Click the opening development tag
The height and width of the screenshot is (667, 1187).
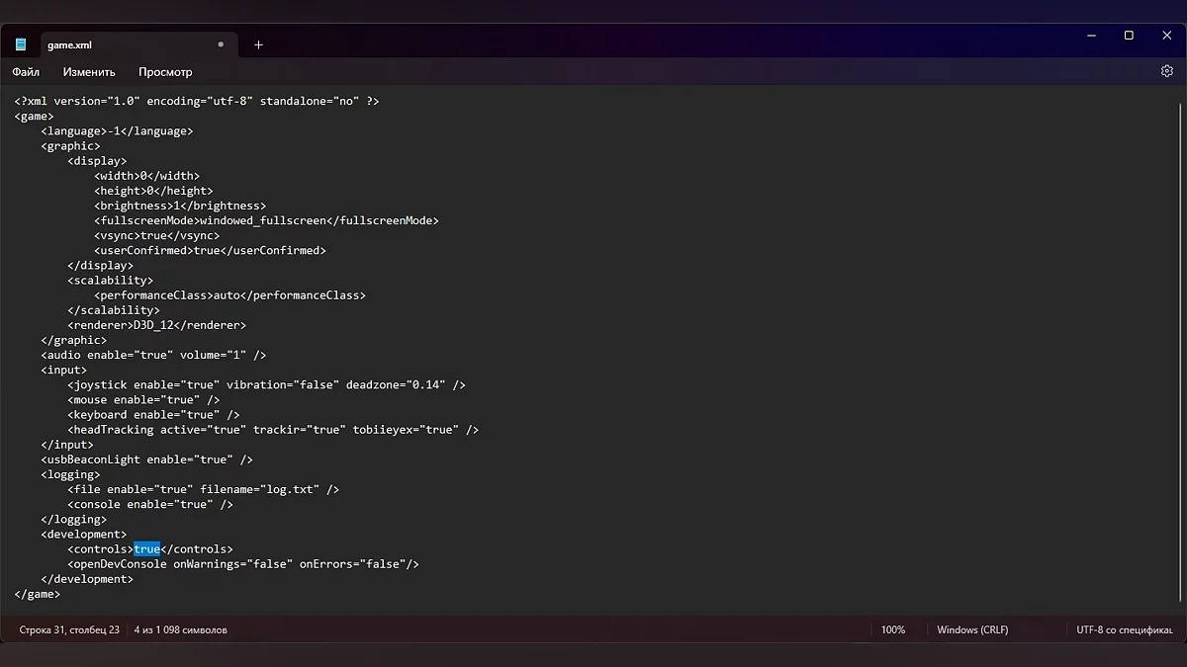[84, 535]
